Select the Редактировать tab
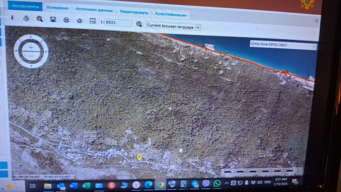 [134, 12]
